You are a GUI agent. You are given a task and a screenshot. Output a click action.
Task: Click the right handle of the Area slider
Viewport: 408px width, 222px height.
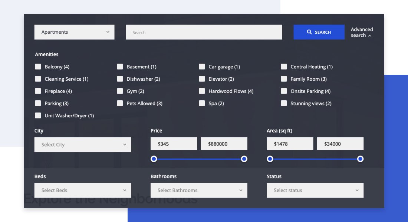pyautogui.click(x=360, y=159)
